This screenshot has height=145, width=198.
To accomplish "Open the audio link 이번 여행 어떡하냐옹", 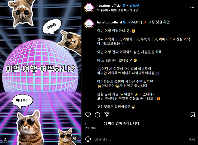I will tap(124, 10).
